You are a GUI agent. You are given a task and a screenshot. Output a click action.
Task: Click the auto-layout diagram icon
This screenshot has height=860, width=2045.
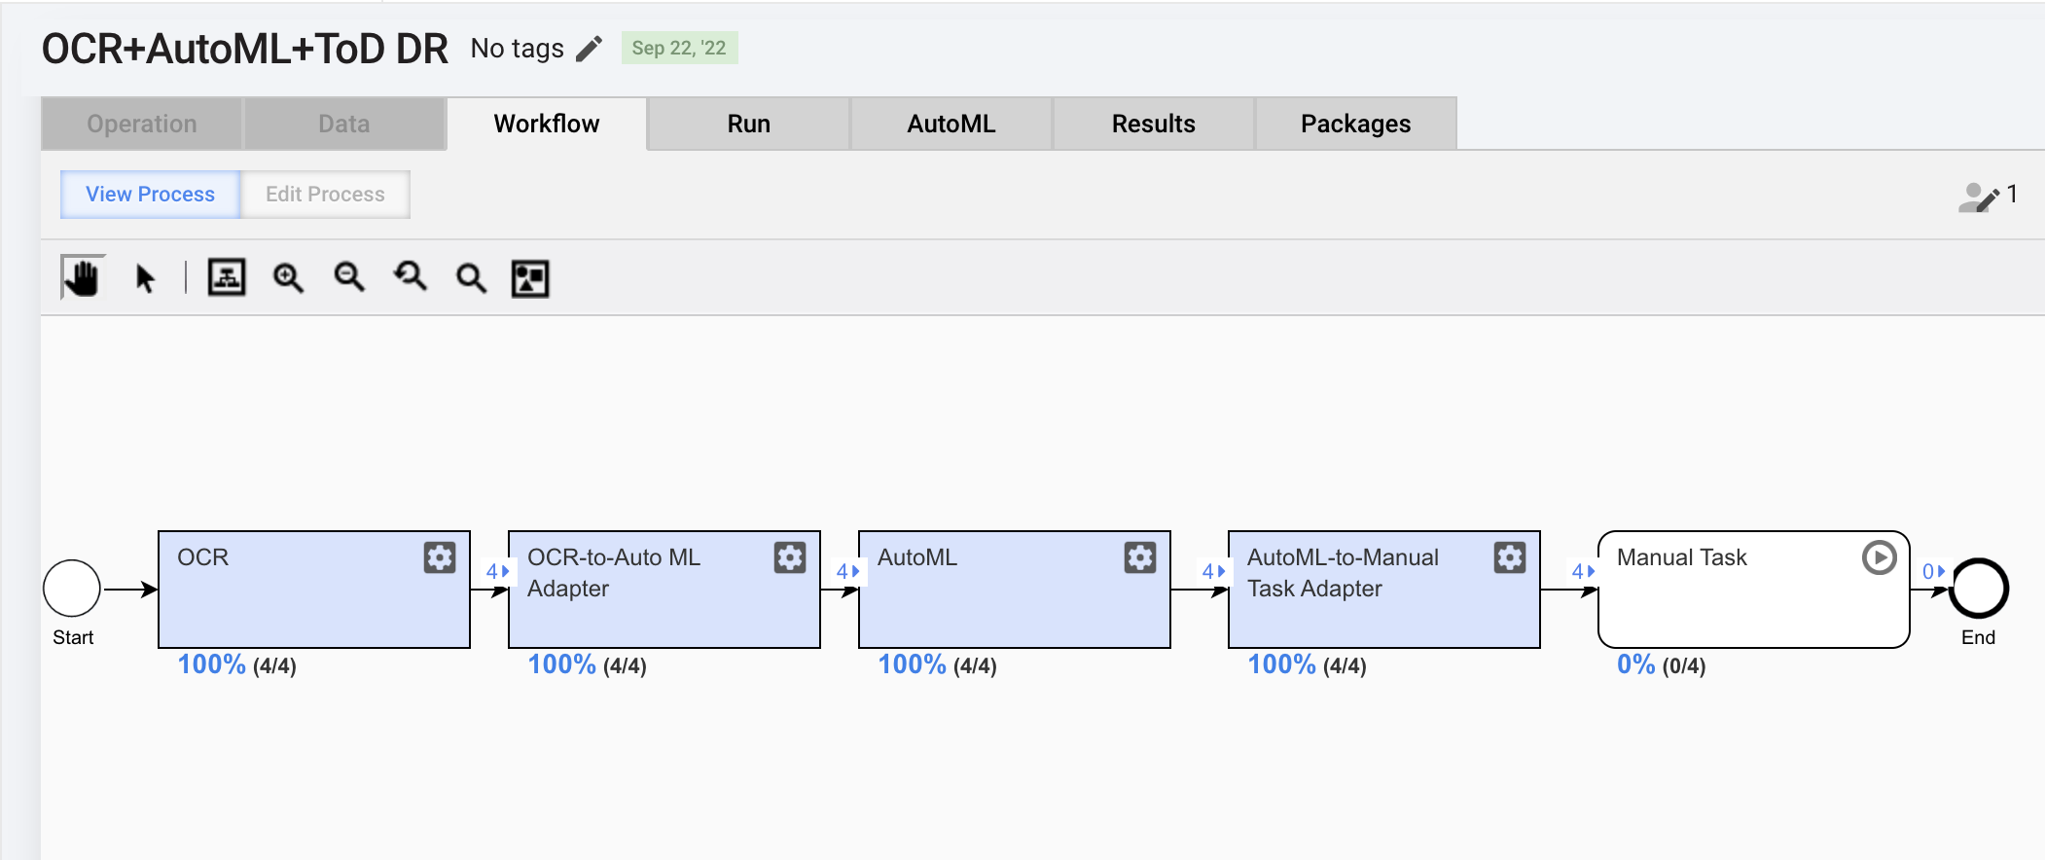pyautogui.click(x=227, y=278)
